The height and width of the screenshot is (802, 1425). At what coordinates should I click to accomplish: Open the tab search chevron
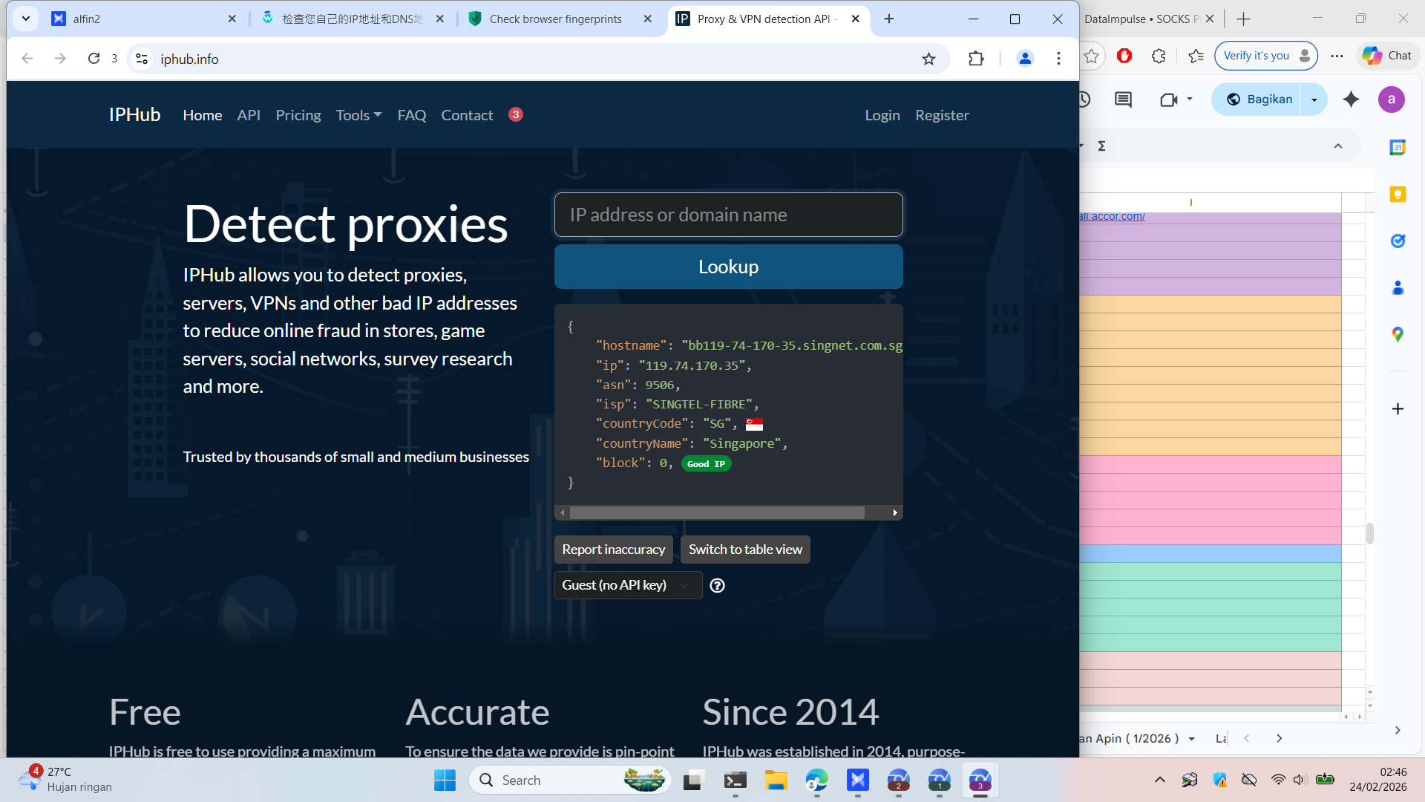(x=26, y=19)
